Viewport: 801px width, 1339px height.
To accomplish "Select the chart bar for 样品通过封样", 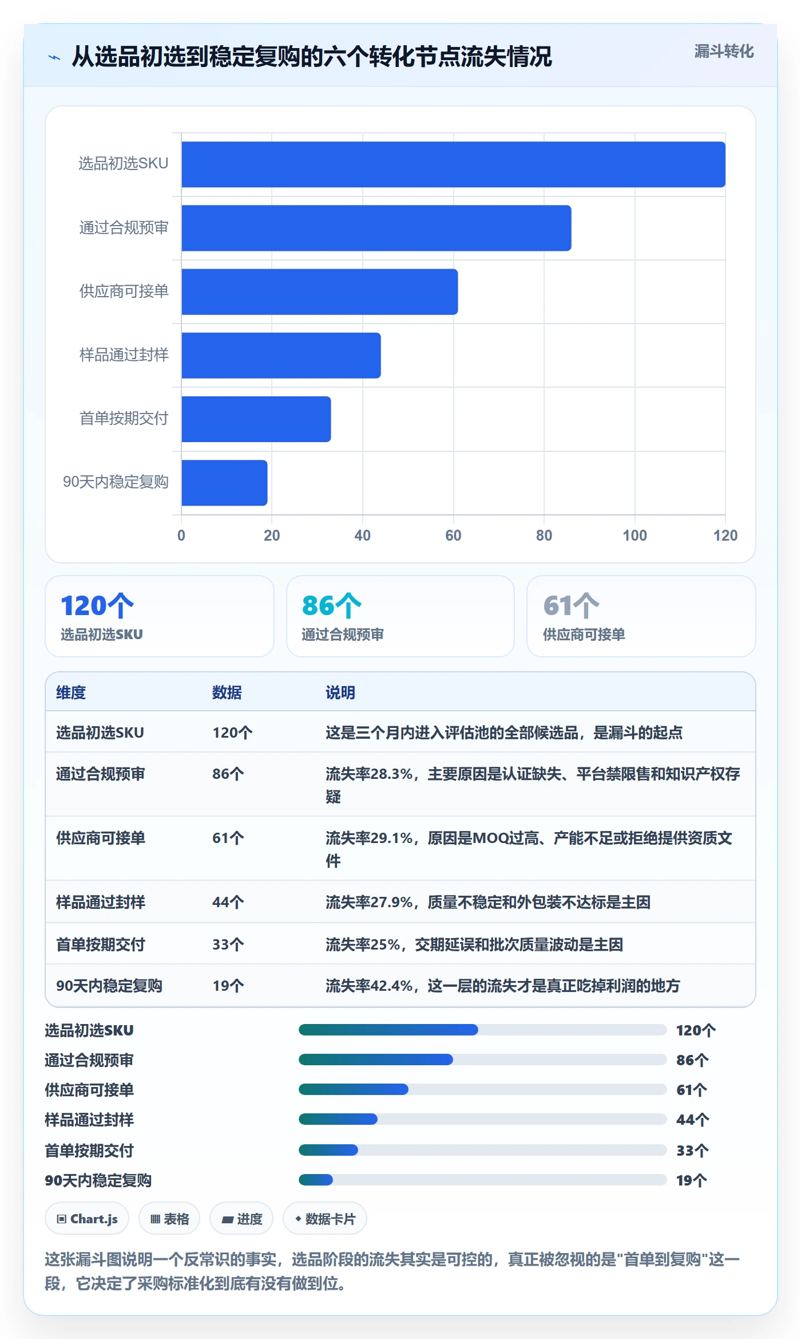I will pyautogui.click(x=281, y=355).
